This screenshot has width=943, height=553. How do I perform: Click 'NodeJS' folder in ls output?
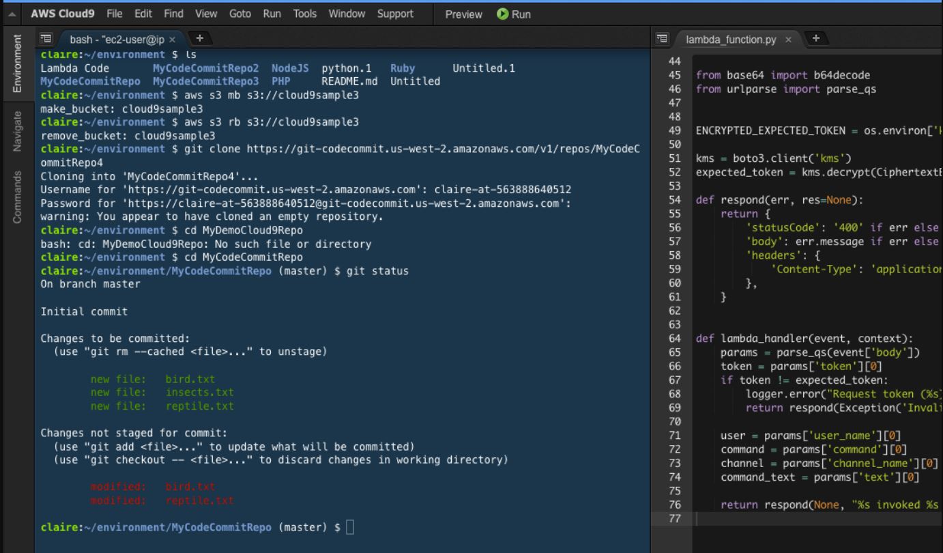point(290,69)
